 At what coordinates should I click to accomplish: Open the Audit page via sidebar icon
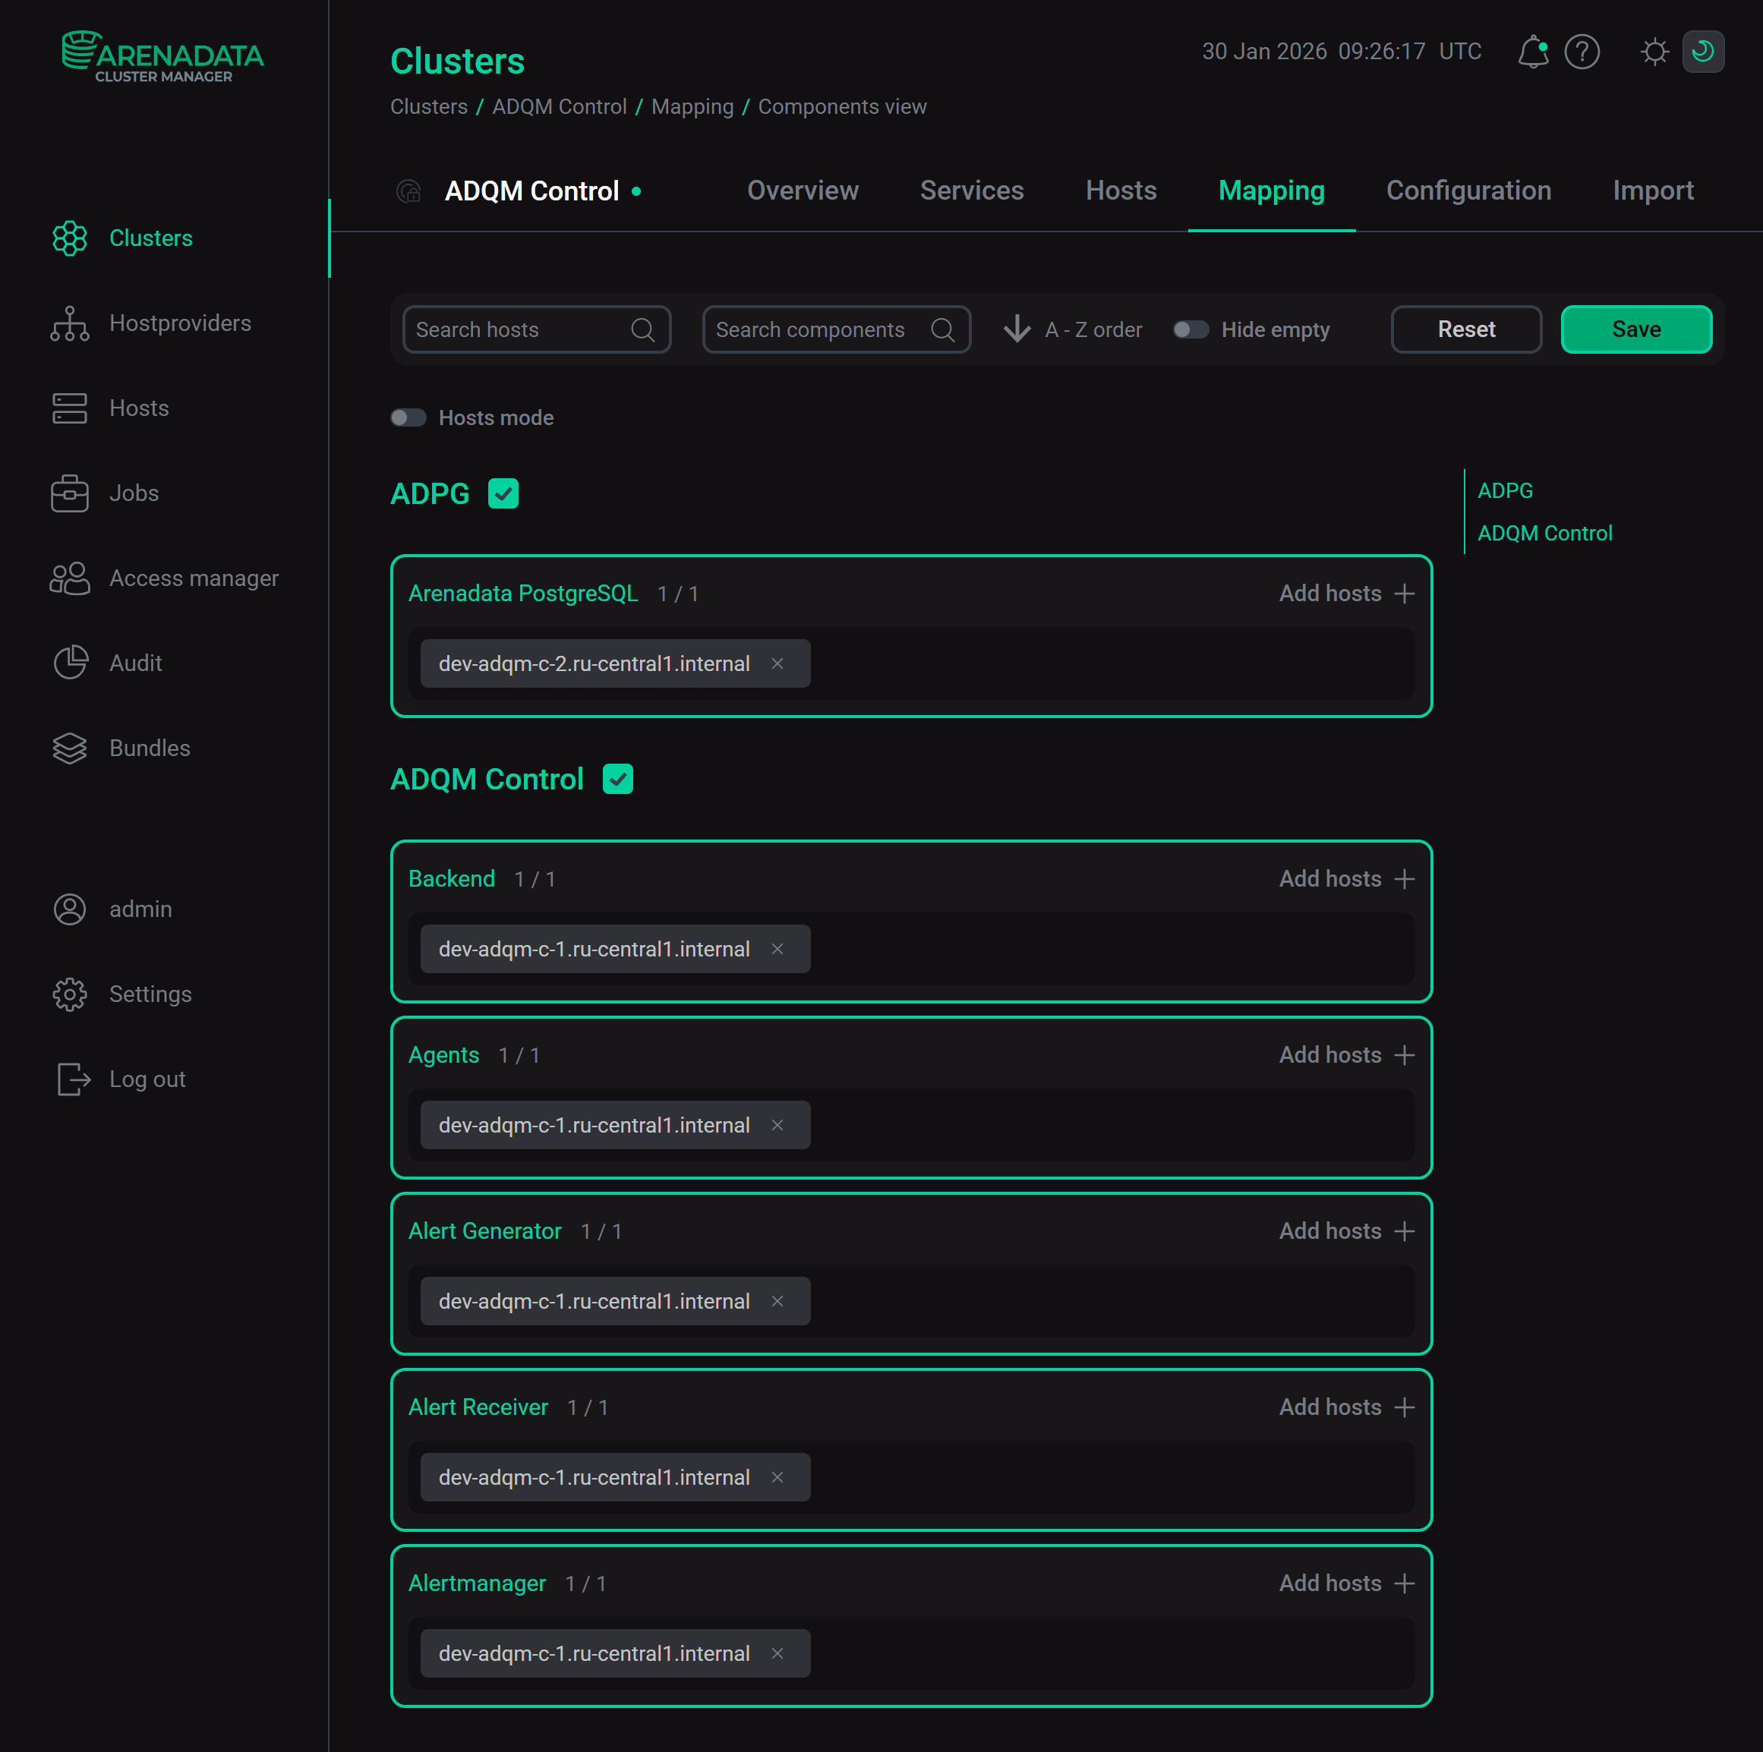coord(69,663)
